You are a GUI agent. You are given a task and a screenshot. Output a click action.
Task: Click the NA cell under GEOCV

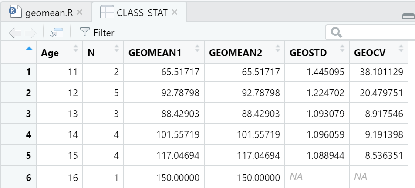coord(378,177)
